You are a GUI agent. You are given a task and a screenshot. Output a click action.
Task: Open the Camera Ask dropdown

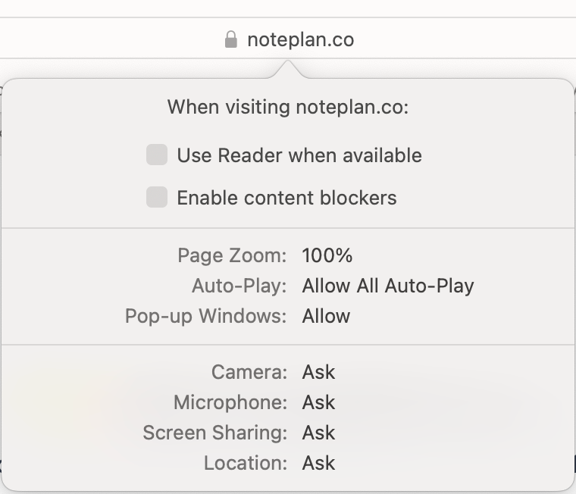pyautogui.click(x=318, y=372)
